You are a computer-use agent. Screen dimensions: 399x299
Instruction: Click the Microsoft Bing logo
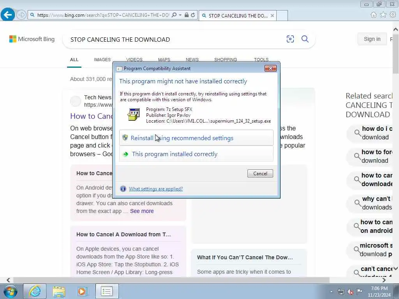coord(32,39)
